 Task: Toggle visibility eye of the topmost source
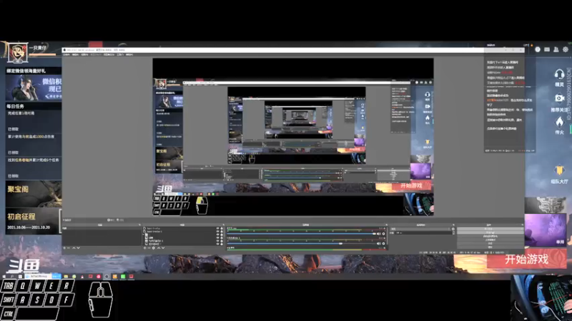[218, 228]
